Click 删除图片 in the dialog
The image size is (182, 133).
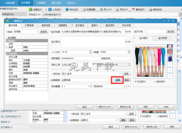pyautogui.click(x=160, y=82)
